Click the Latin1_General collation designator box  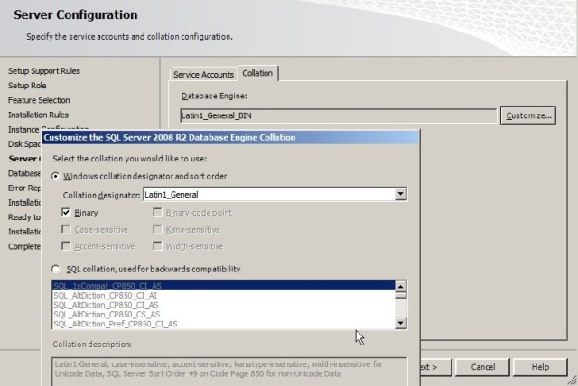[269, 194]
